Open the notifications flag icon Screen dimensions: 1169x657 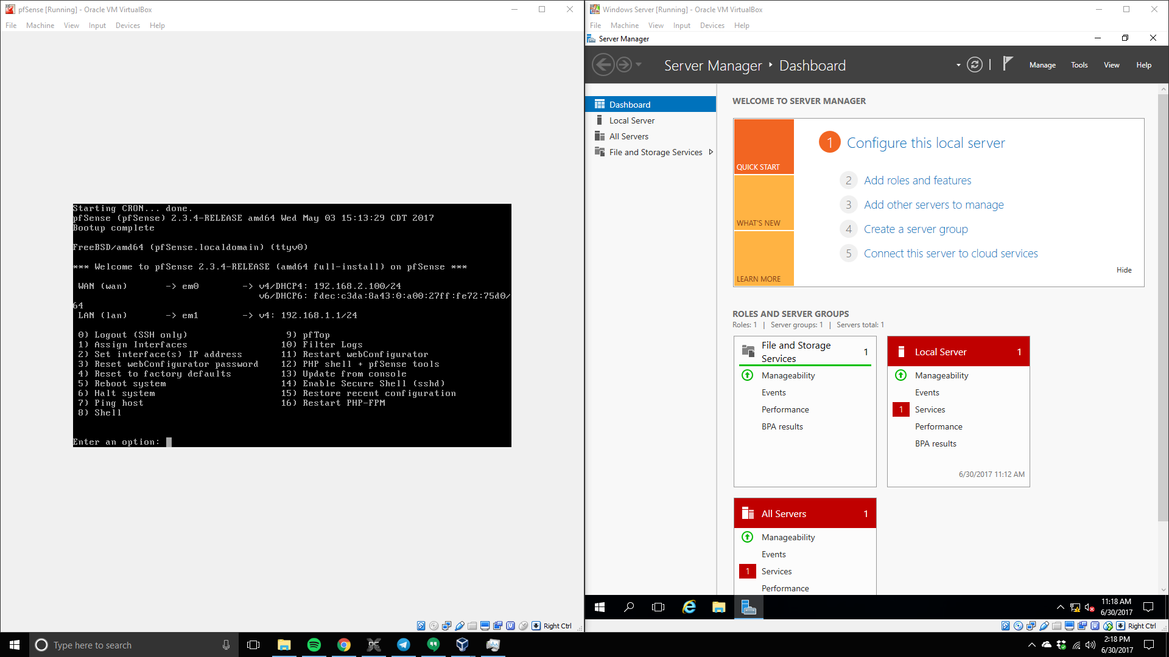(1008, 64)
